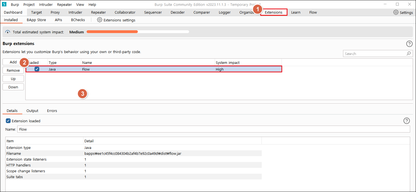Select the Extension state listeners row
Viewport: 416px width, 192px height.
click(134, 159)
